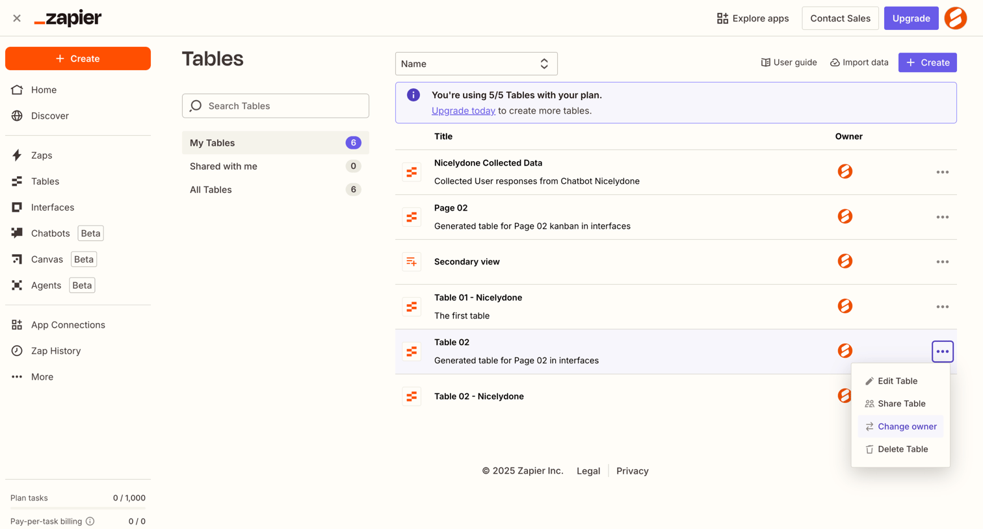Open Table 02 - Nicelydone table title
Image resolution: width=983 pixels, height=529 pixels.
[479, 396]
